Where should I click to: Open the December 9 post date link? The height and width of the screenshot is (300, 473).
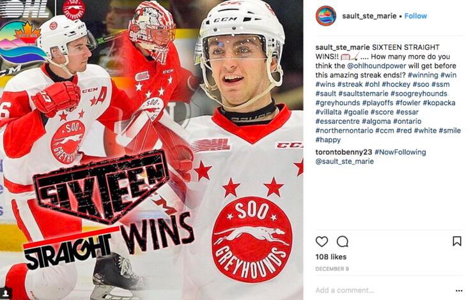332,269
